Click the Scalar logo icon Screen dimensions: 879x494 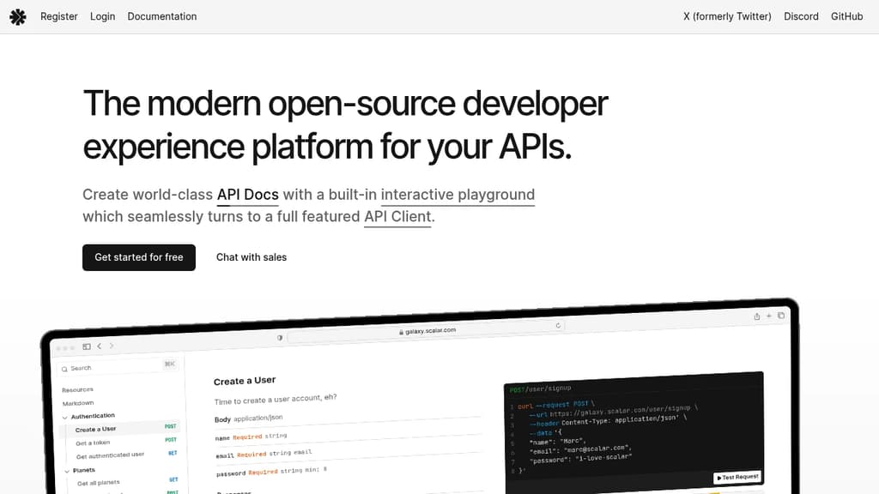pos(18,16)
